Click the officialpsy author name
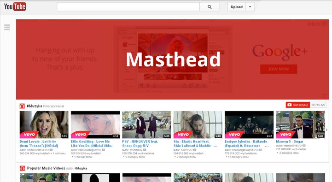Viewport: 332px width, 182px height. [x=136, y=150]
